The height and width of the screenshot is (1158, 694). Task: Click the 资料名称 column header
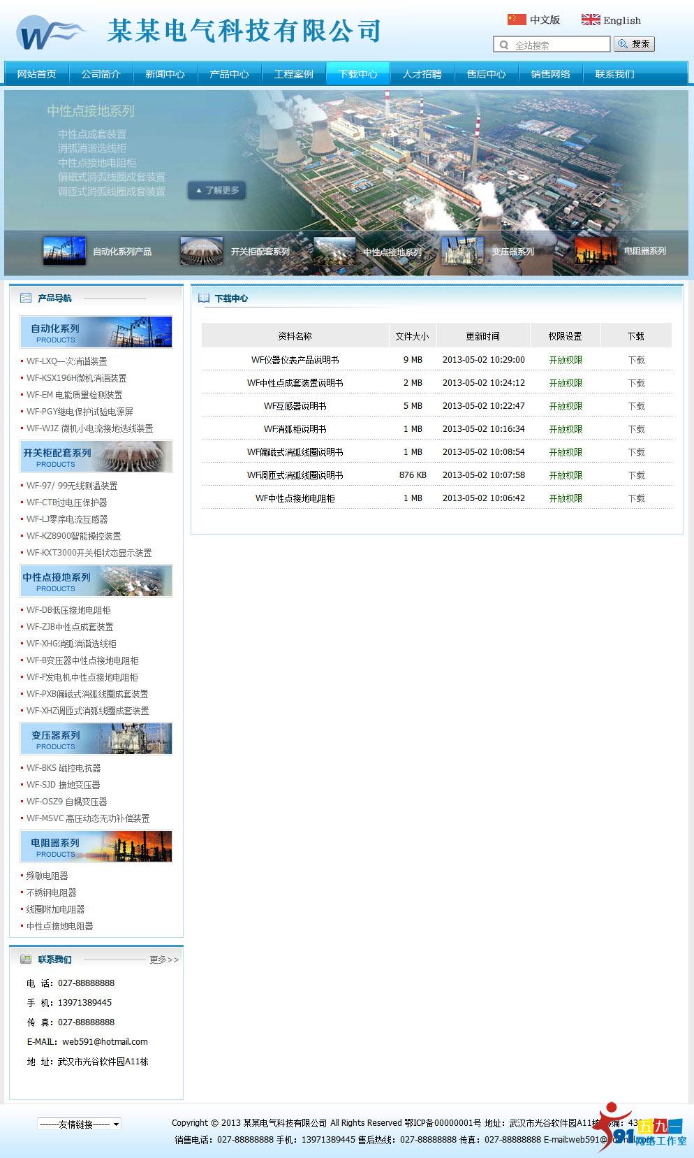295,336
